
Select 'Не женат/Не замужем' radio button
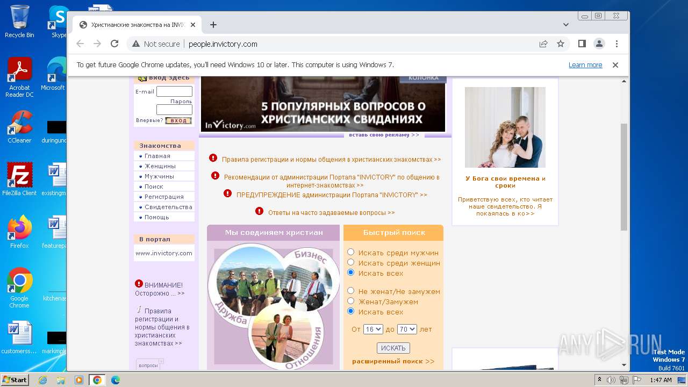coord(351,291)
